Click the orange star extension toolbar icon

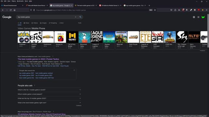coord(203,10)
